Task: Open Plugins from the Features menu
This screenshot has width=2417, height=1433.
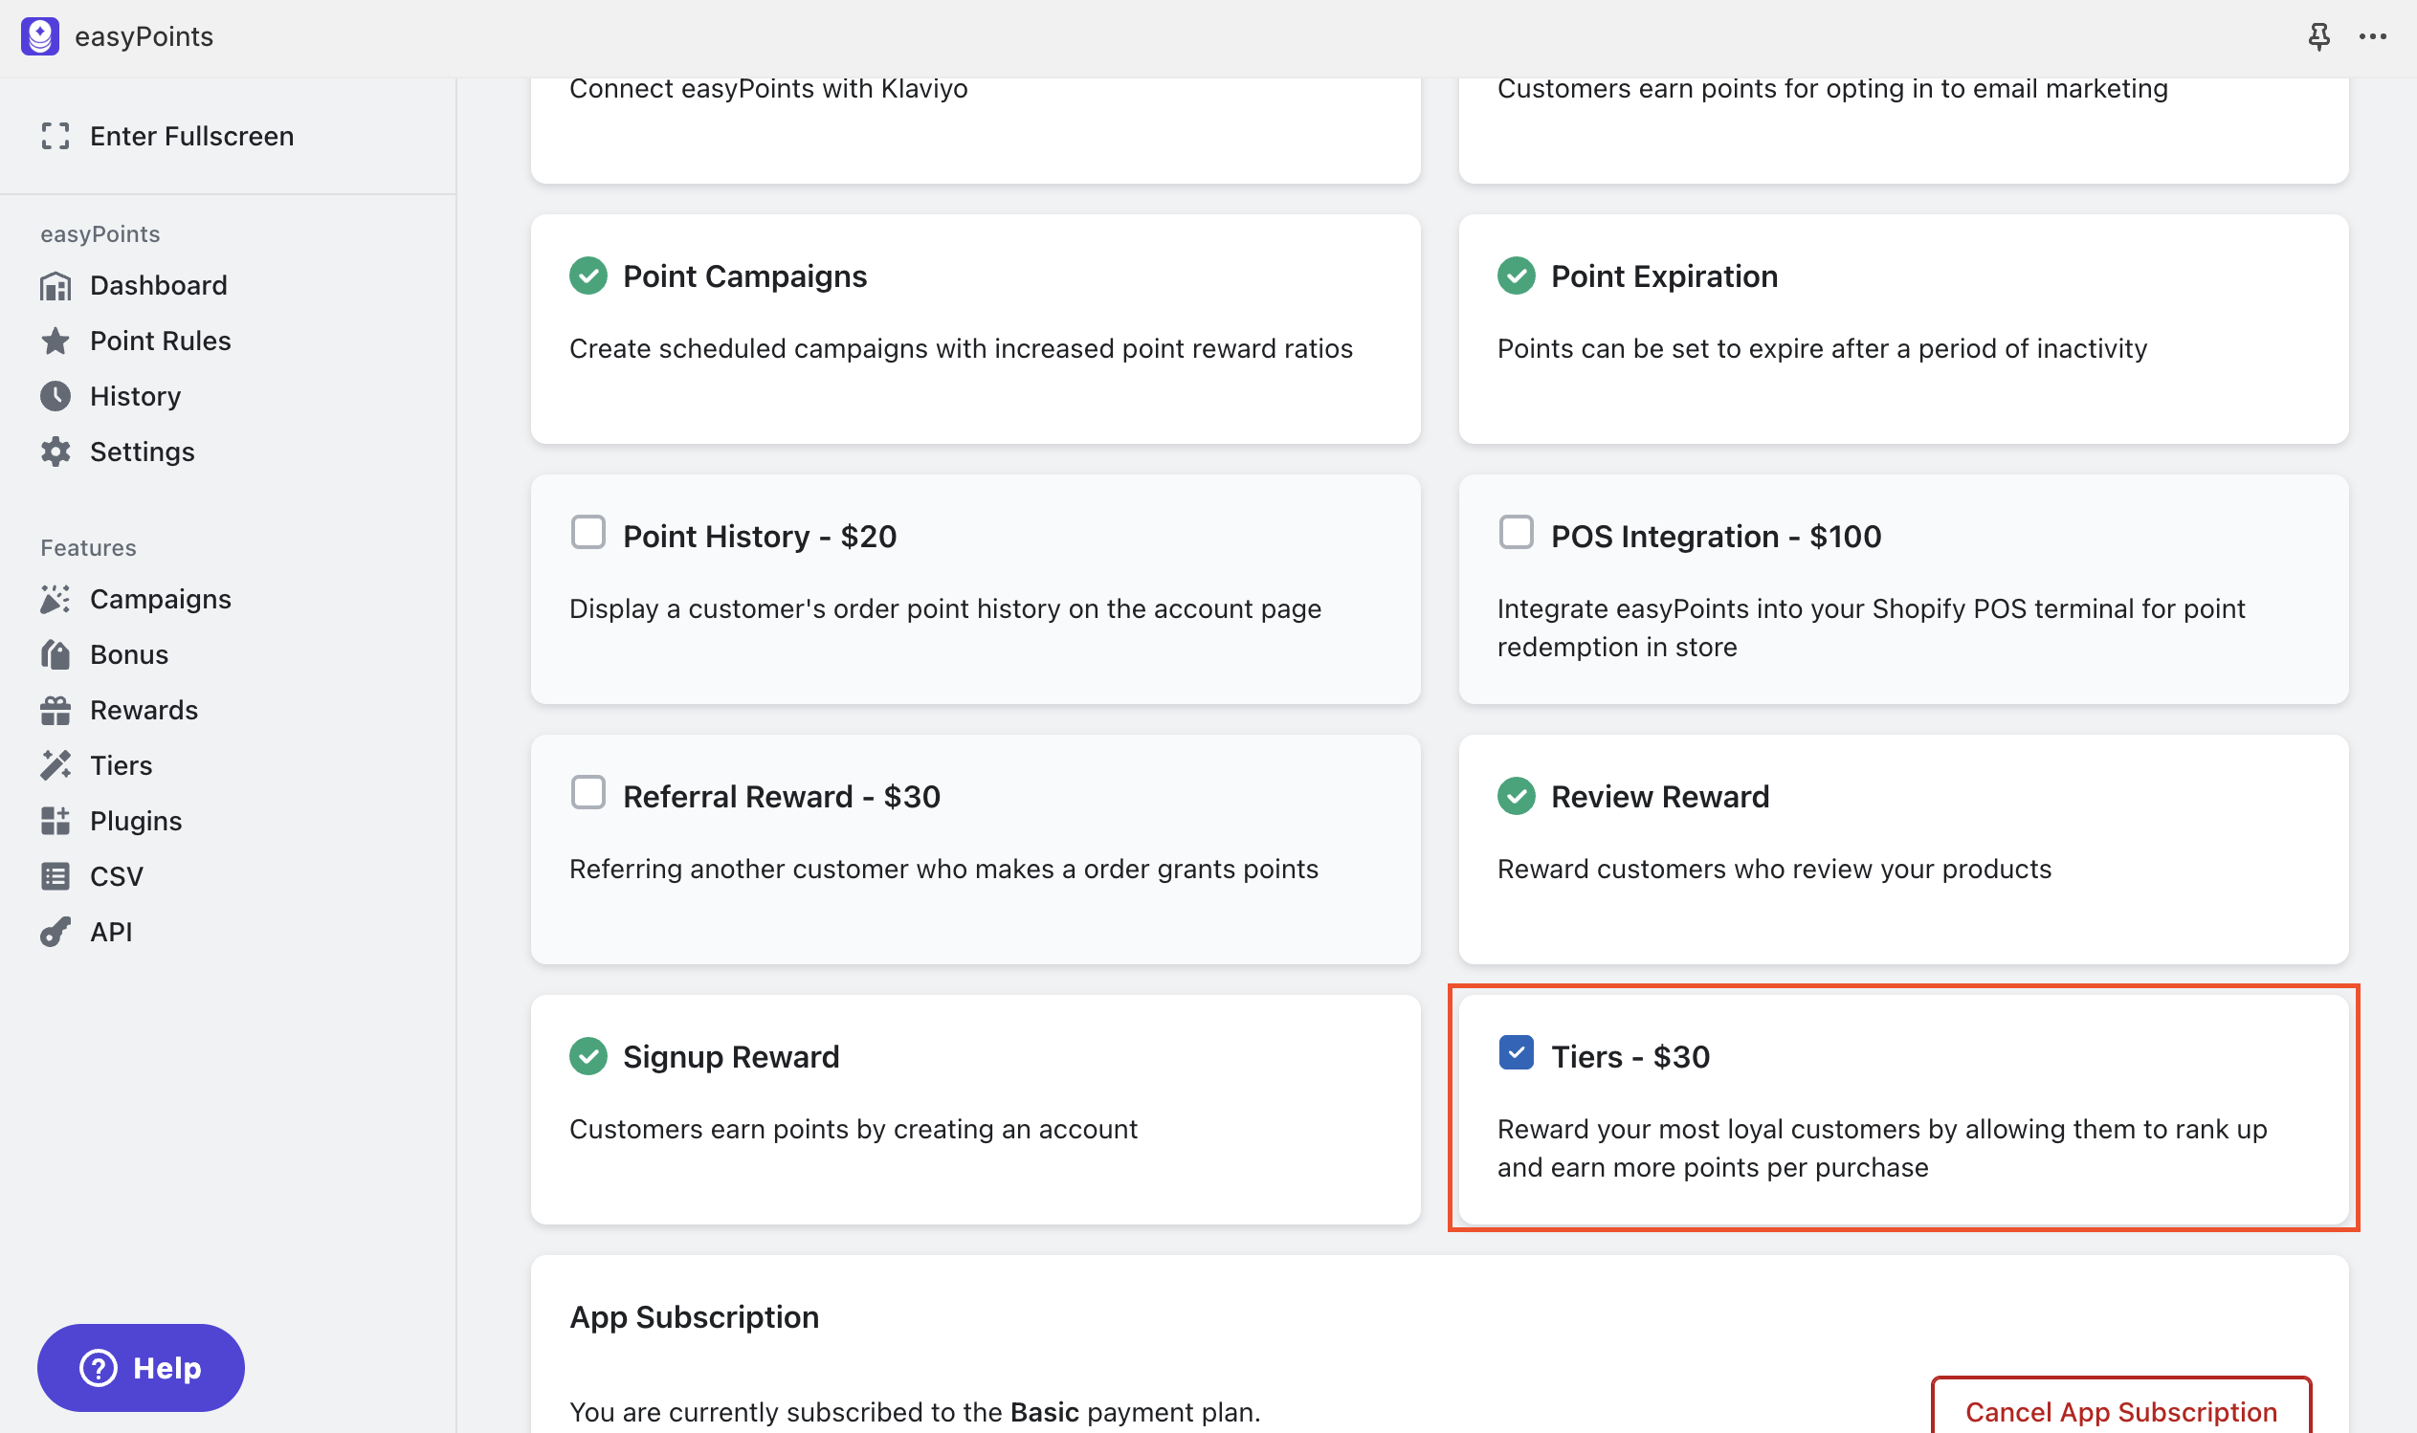Action: [135, 821]
